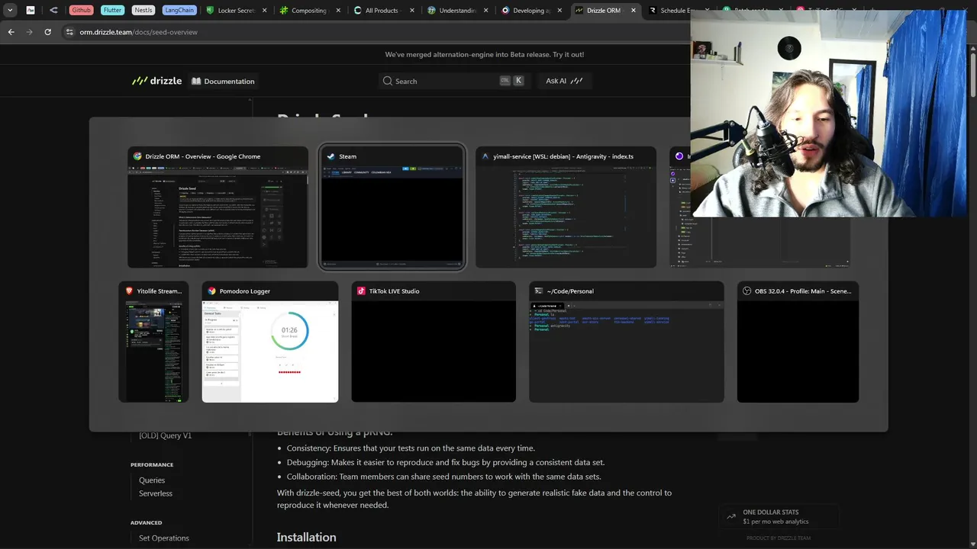
Task: Open the Set Operations sidebar link
Action: coord(164,538)
